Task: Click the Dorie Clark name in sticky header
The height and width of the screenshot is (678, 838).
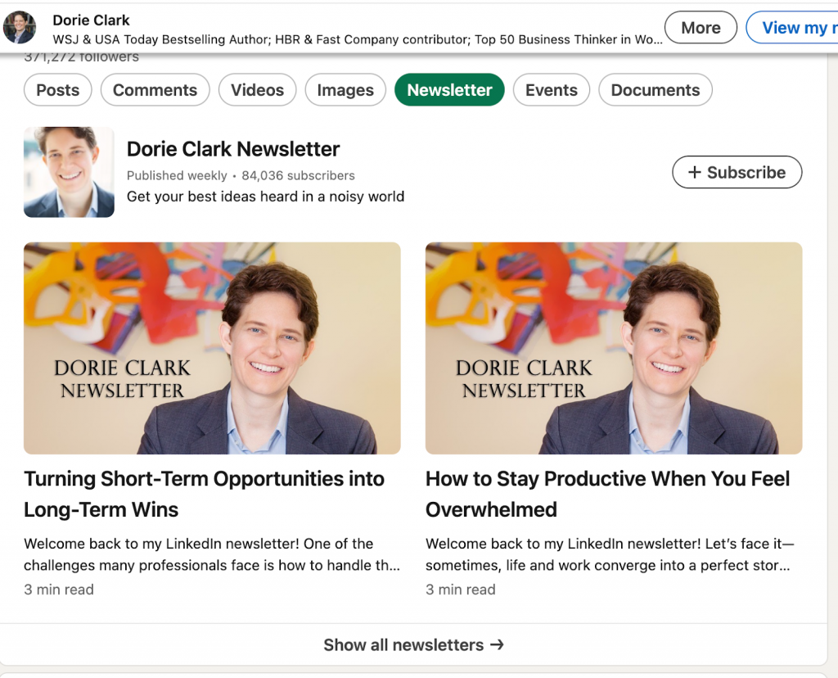Action: coord(91,20)
